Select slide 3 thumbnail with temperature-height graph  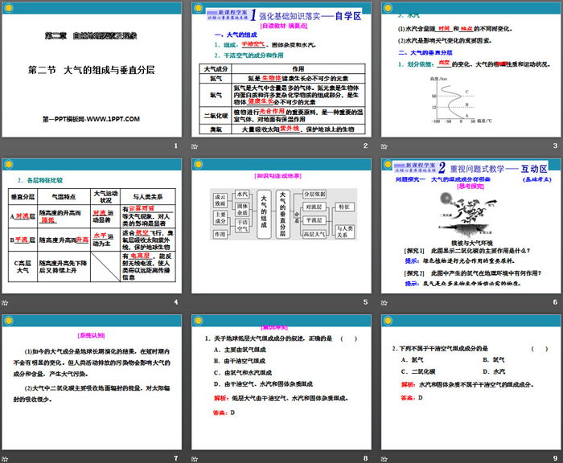[471, 70]
